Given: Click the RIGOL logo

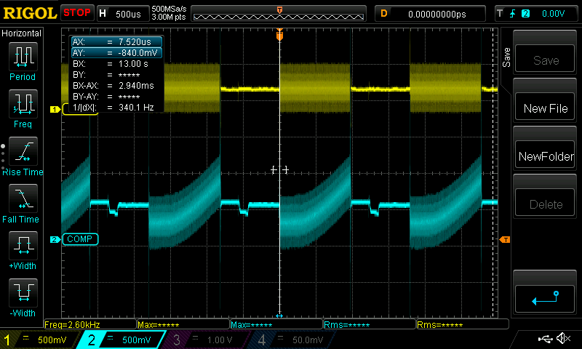Looking at the screenshot, I should point(30,13).
